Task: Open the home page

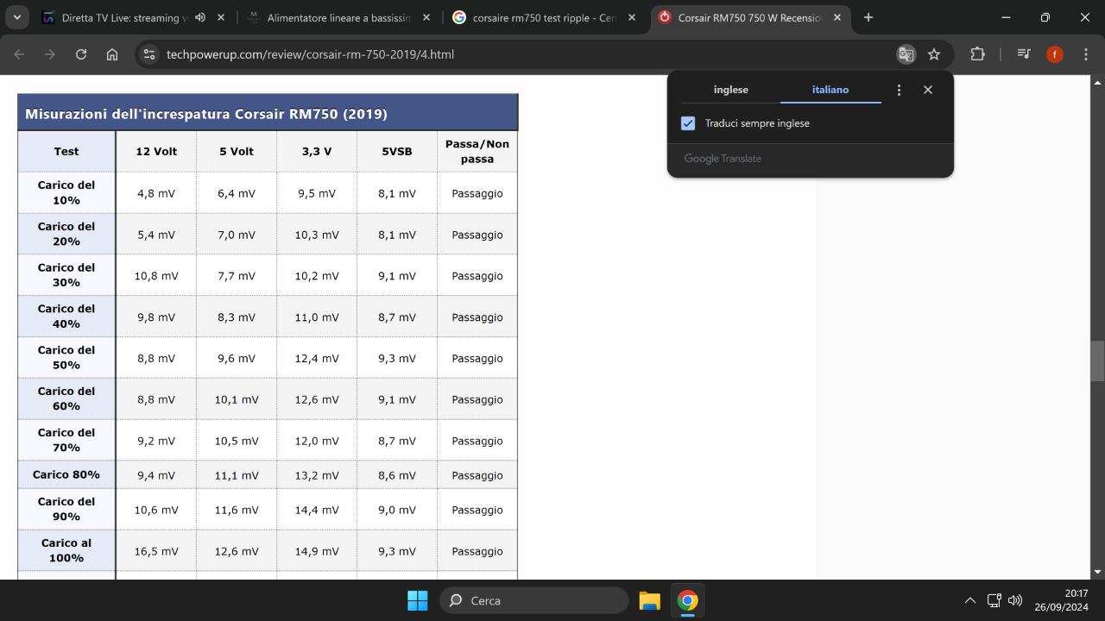Action: click(x=112, y=54)
